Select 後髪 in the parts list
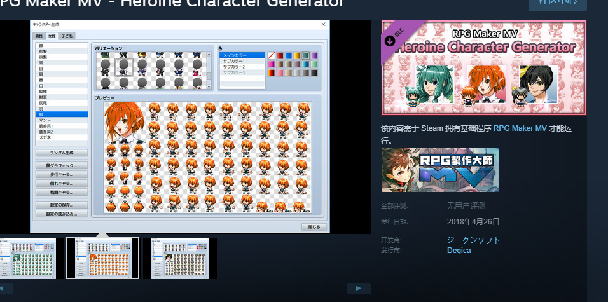608x302 pixels. tap(62, 57)
